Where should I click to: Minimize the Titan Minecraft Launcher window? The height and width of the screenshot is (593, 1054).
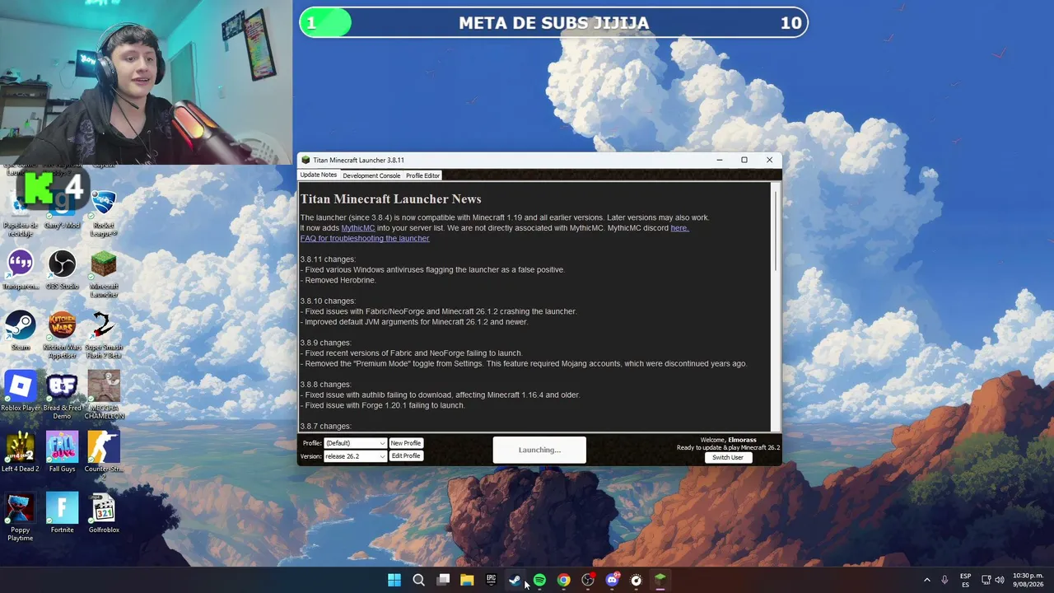coord(720,160)
